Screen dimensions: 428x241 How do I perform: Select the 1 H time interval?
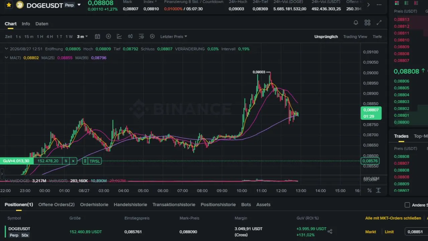pyautogui.click(x=40, y=36)
